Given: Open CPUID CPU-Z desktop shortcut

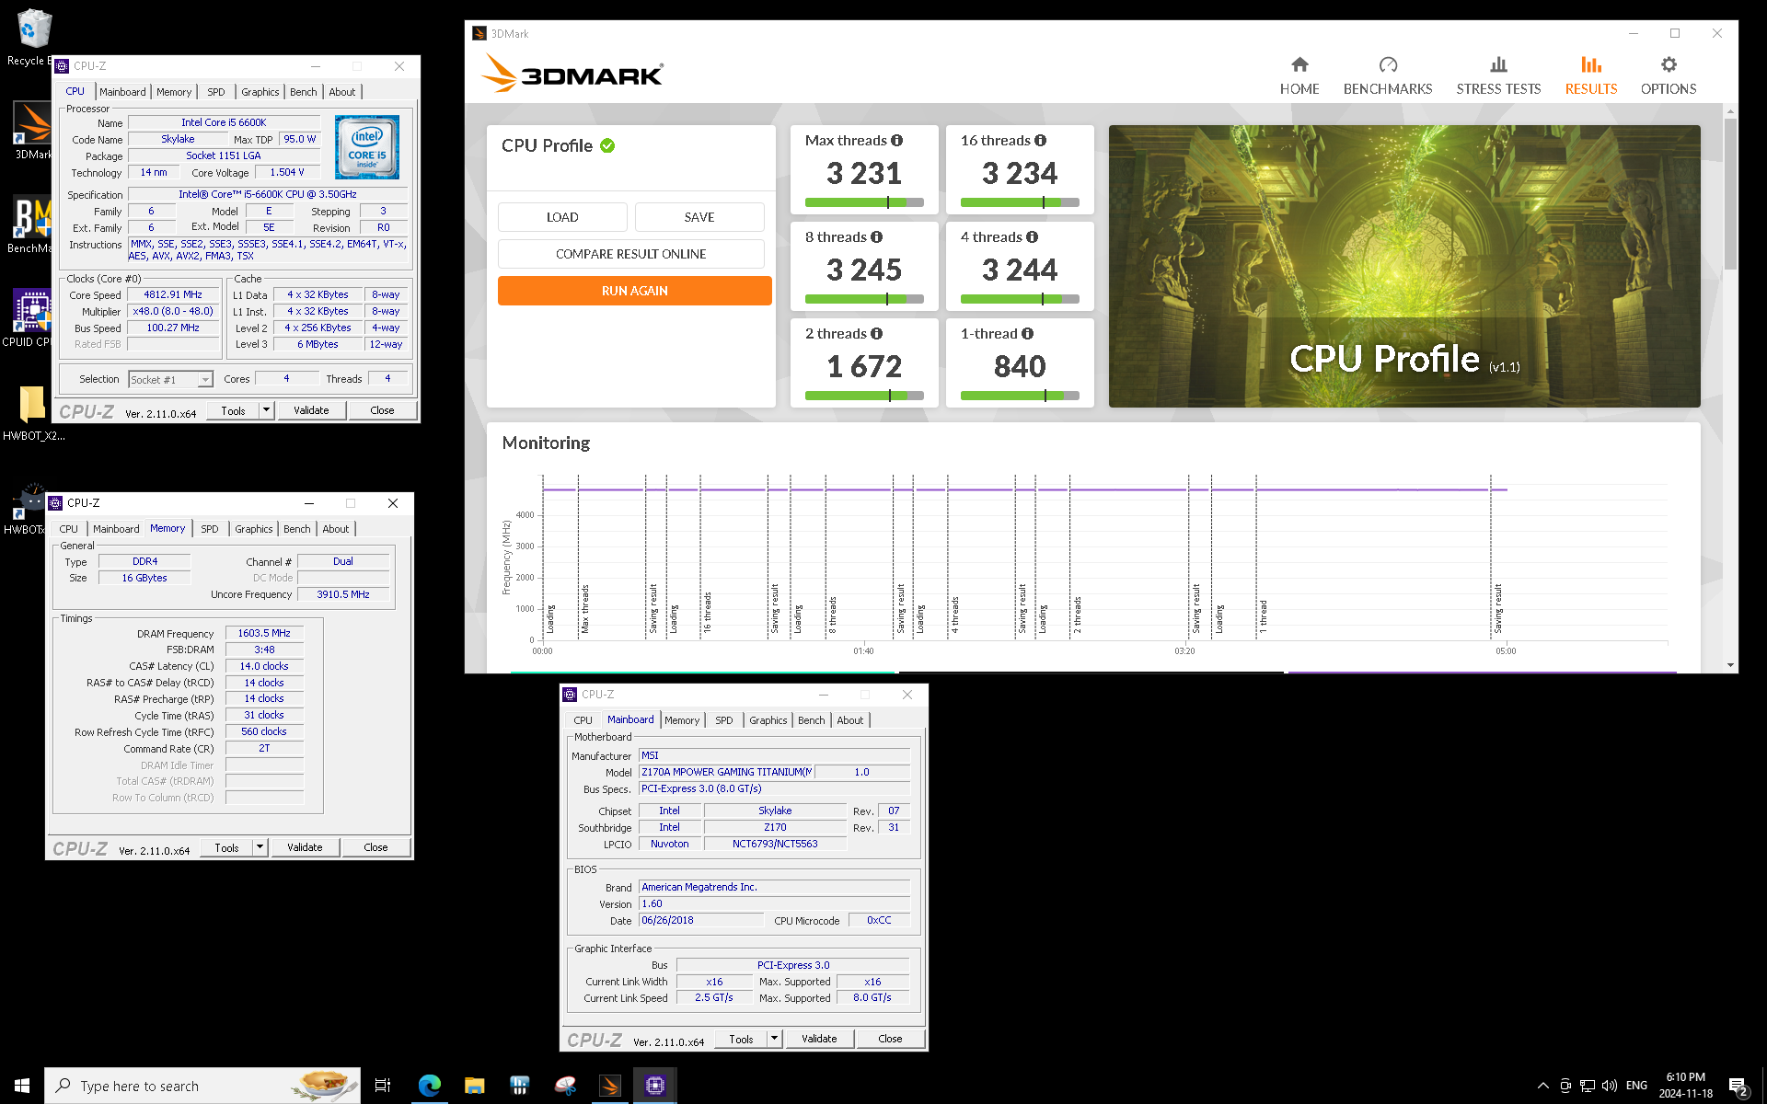Looking at the screenshot, I should (30, 318).
